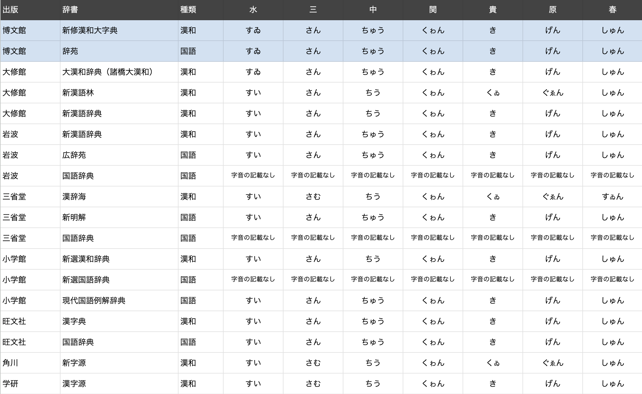Image resolution: width=642 pixels, height=394 pixels.
Task: Click the 新選漢和辞典 cell
Action: [x=119, y=259]
